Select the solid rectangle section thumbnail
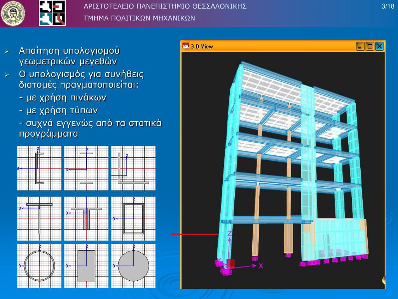Viewport: 398px width, 299px height. point(86,266)
